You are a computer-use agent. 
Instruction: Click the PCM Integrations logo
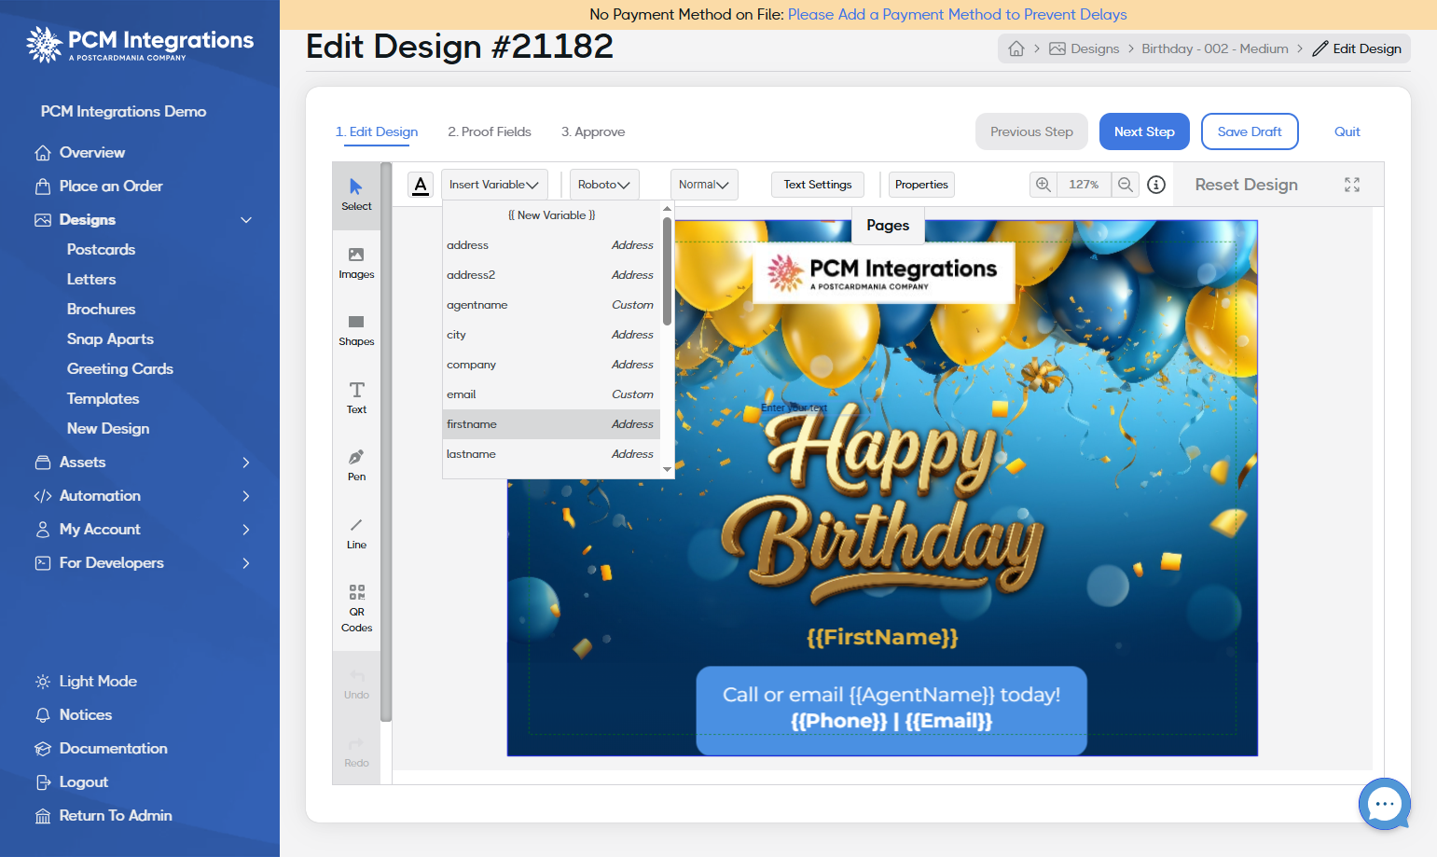(140, 44)
